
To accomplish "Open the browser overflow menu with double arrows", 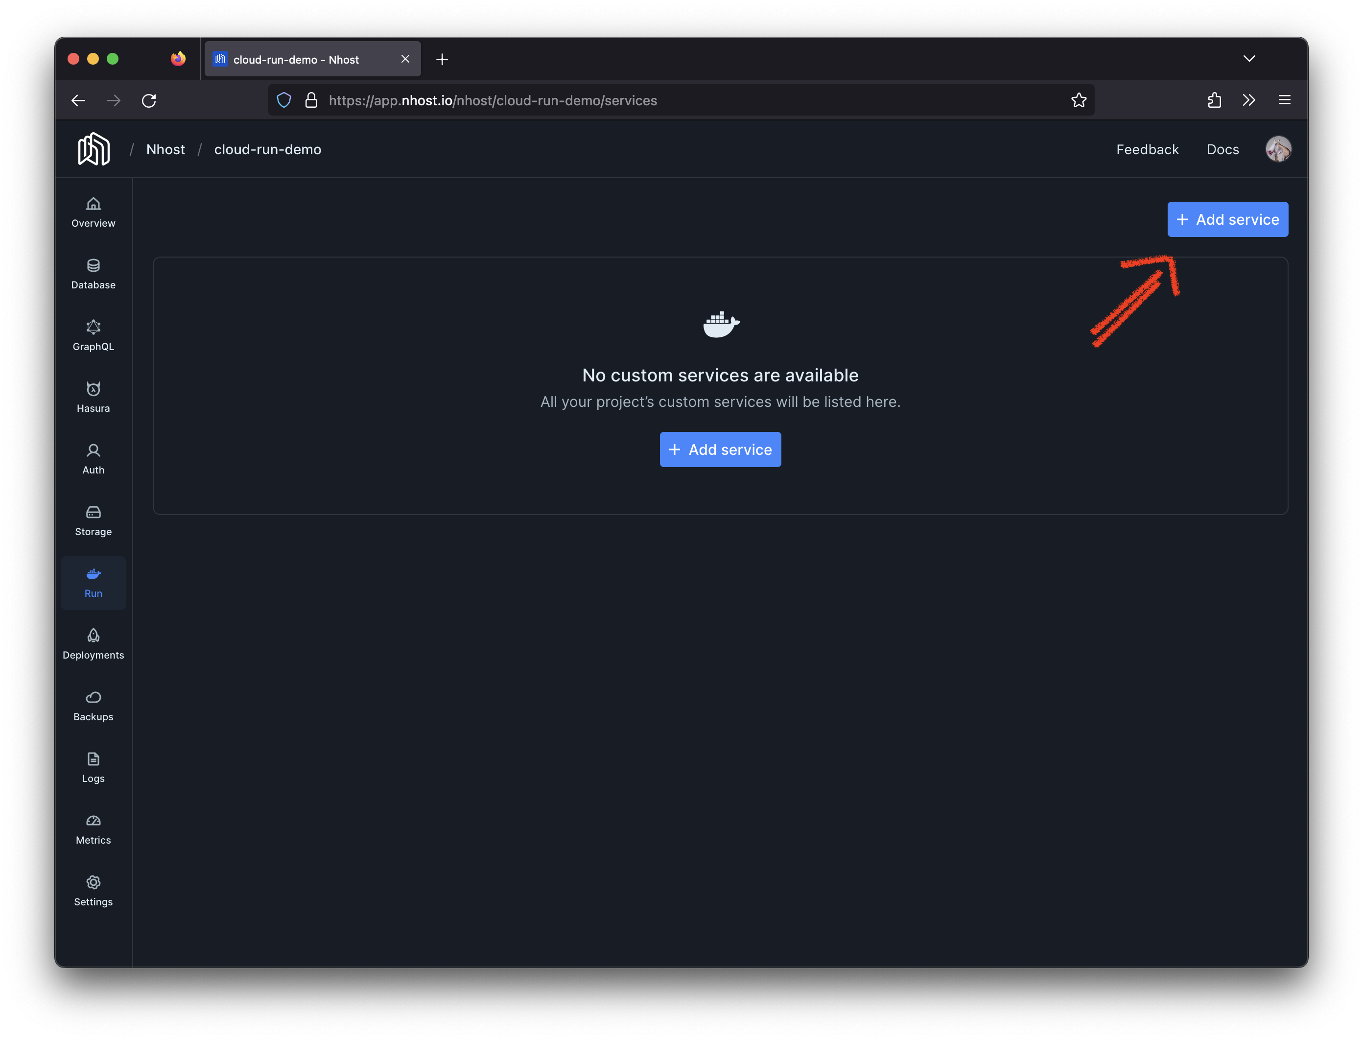I will [1249, 100].
